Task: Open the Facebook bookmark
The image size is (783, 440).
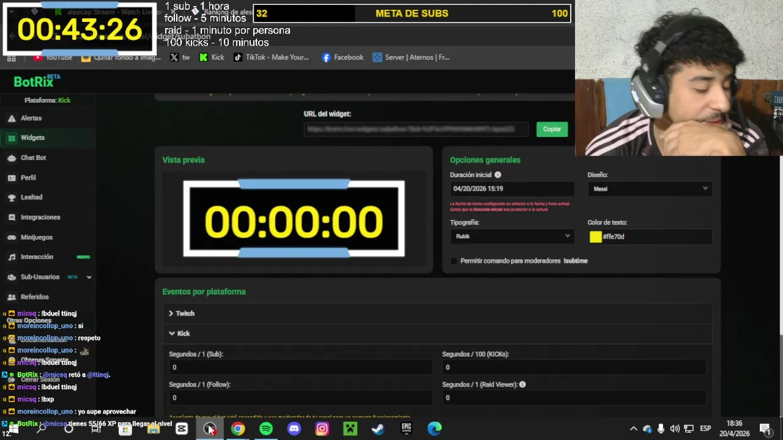Action: click(343, 57)
